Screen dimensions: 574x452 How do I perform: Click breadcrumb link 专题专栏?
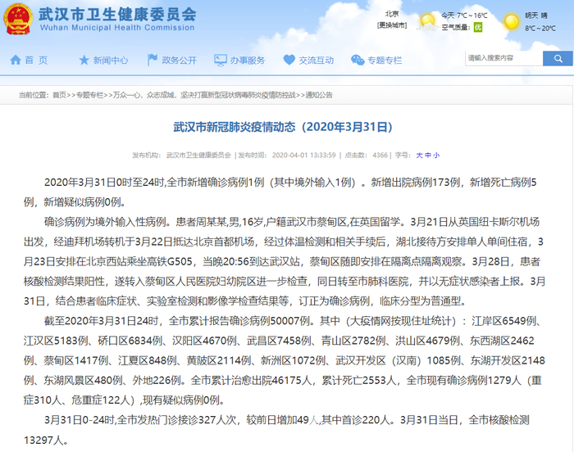[x=89, y=95]
